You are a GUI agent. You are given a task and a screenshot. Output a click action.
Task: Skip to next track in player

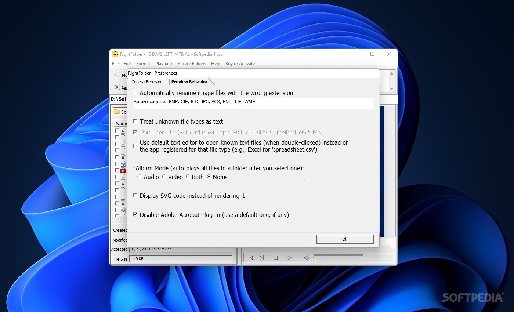(262, 258)
